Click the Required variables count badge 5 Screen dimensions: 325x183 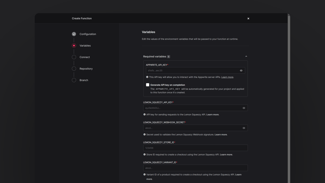point(169,57)
